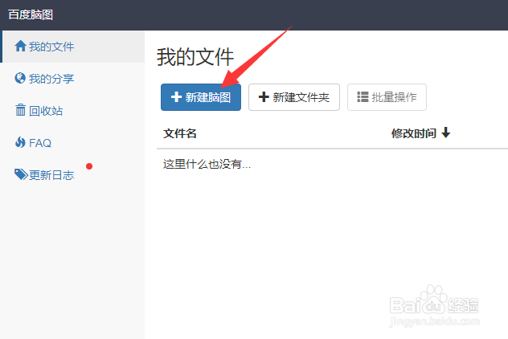Click the home icon beside 我的文件

pos(20,46)
